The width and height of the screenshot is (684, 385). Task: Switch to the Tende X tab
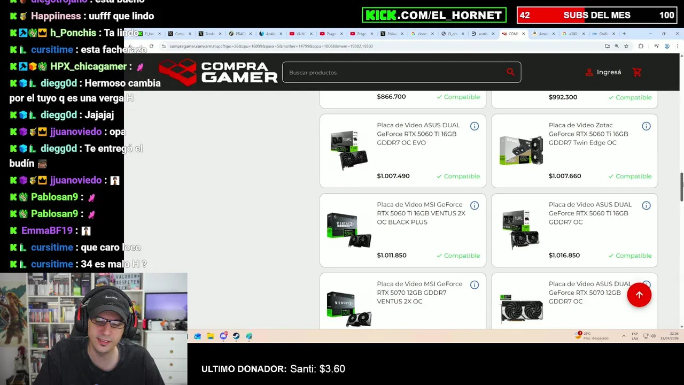click(x=210, y=34)
